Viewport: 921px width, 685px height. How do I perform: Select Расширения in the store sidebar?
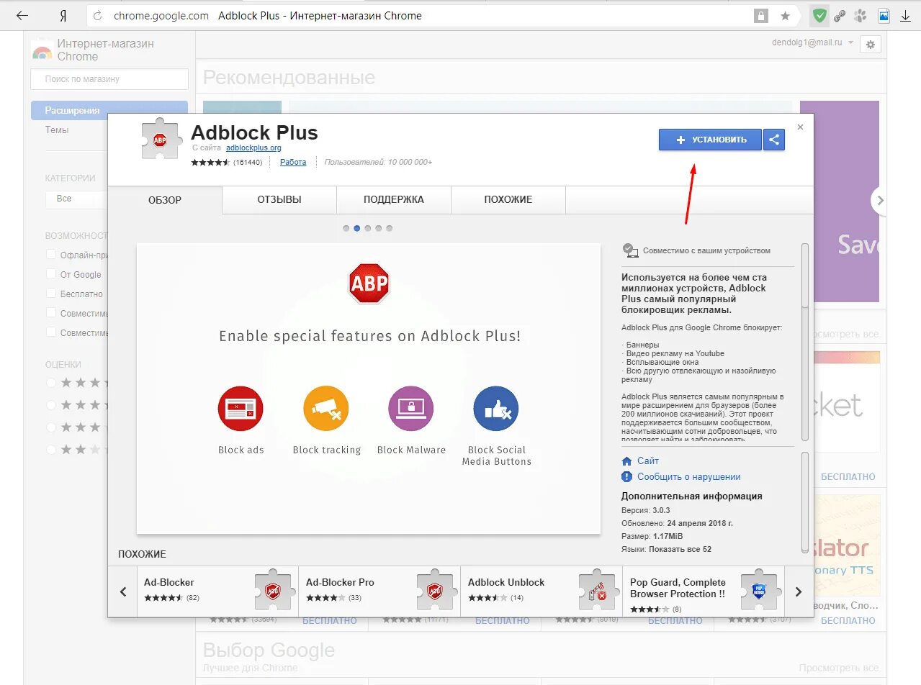tap(109, 110)
